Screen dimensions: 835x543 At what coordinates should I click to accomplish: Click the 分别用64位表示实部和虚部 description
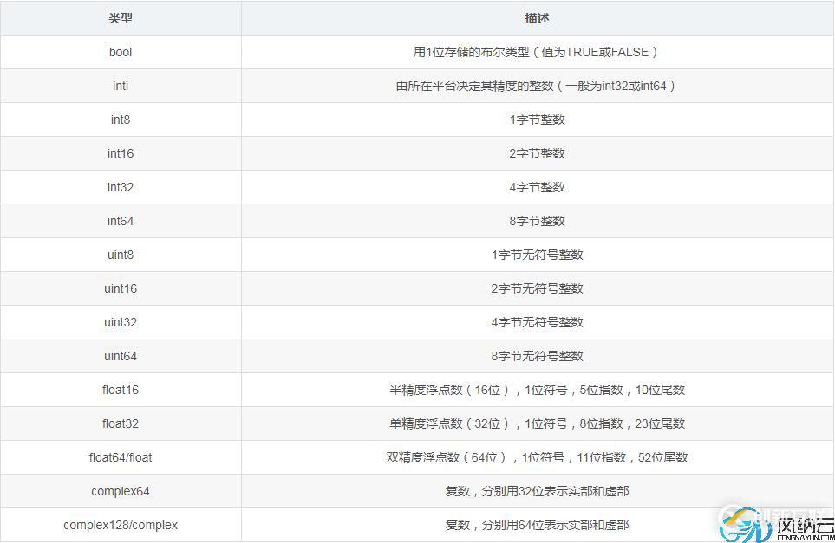537,525
